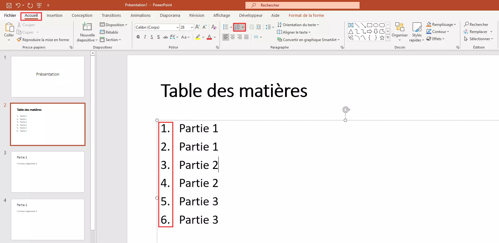This screenshot has height=243, width=499.
Task: Open Disposition layout dropdown
Action: pyautogui.click(x=114, y=25)
